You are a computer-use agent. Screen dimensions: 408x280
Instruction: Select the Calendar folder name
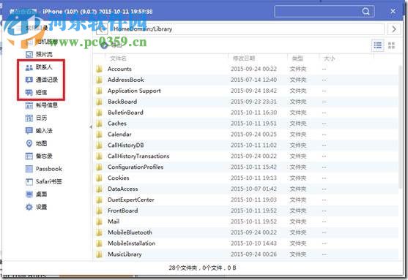point(119,135)
